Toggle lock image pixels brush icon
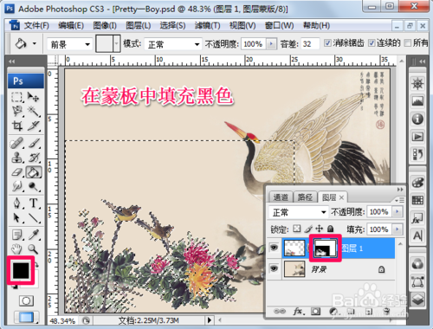 click(308, 229)
